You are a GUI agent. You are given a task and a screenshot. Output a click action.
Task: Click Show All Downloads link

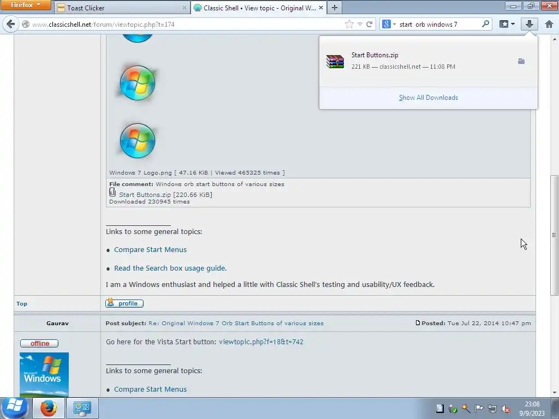pos(428,98)
